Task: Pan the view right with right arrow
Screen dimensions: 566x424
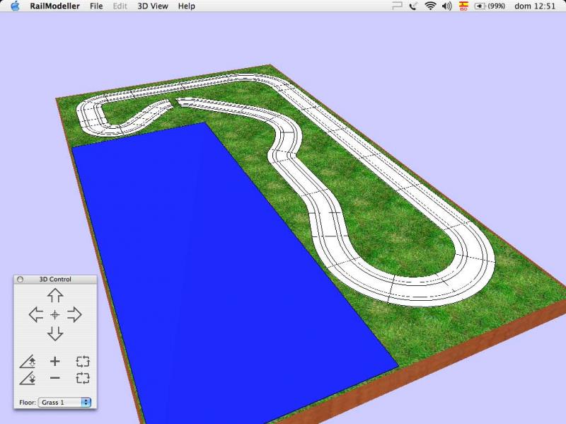Action: click(x=74, y=314)
